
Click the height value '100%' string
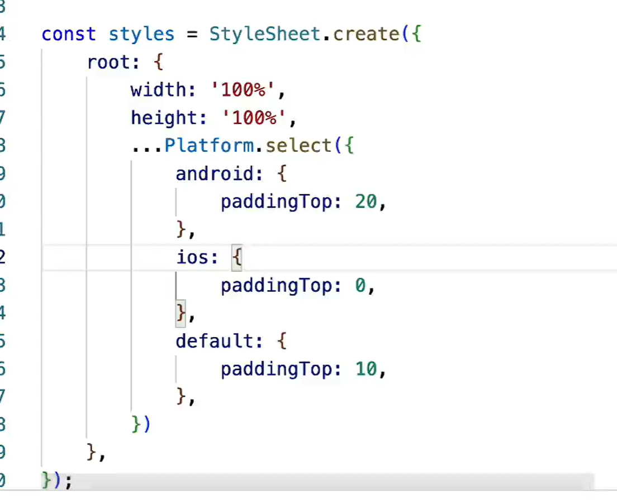254,118
